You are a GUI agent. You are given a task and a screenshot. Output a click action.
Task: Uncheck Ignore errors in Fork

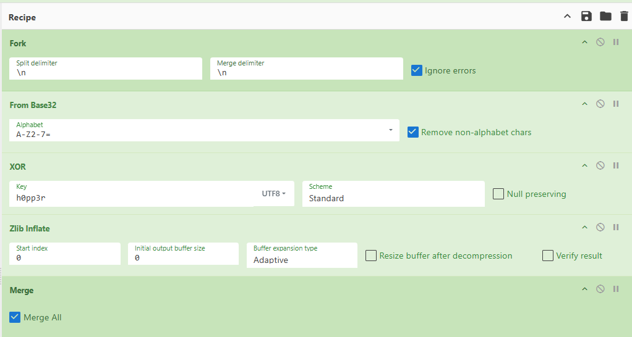coord(417,70)
